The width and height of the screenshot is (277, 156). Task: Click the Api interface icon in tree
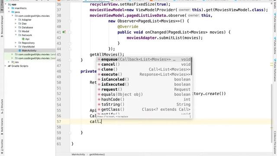pyautogui.click(x=23, y=39)
